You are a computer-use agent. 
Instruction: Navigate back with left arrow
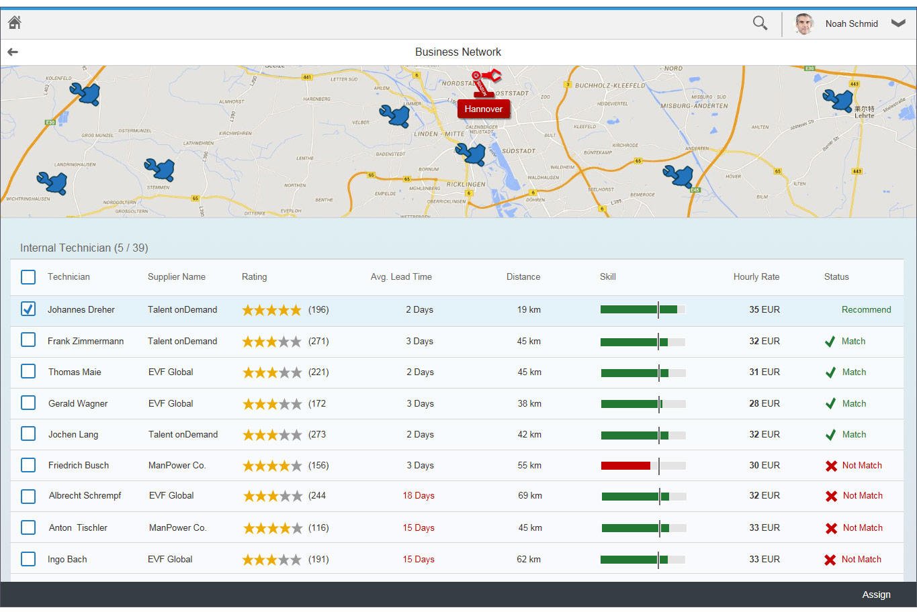[x=13, y=52]
